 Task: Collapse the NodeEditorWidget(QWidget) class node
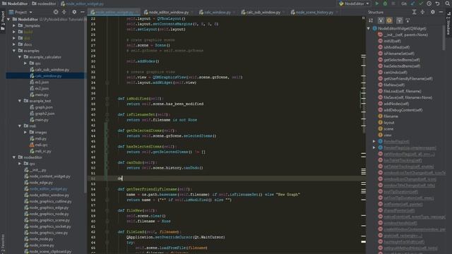(x=369, y=28)
